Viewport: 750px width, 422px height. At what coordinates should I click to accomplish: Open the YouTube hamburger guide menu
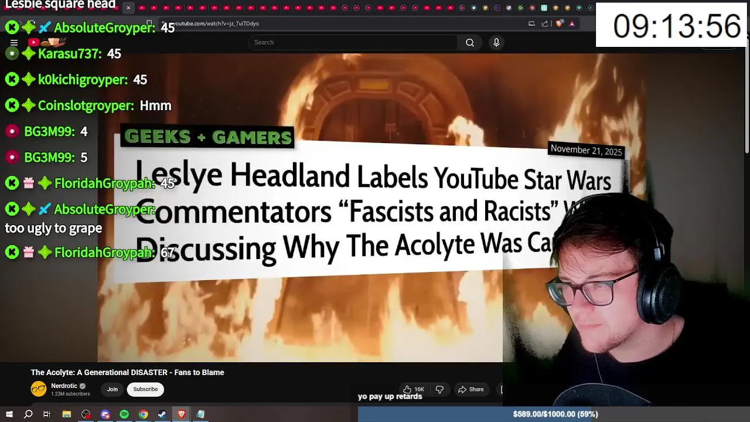14,42
